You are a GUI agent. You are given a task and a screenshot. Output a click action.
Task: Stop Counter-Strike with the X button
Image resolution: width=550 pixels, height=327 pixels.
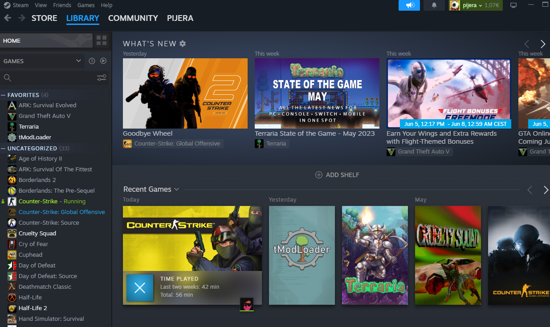140,288
